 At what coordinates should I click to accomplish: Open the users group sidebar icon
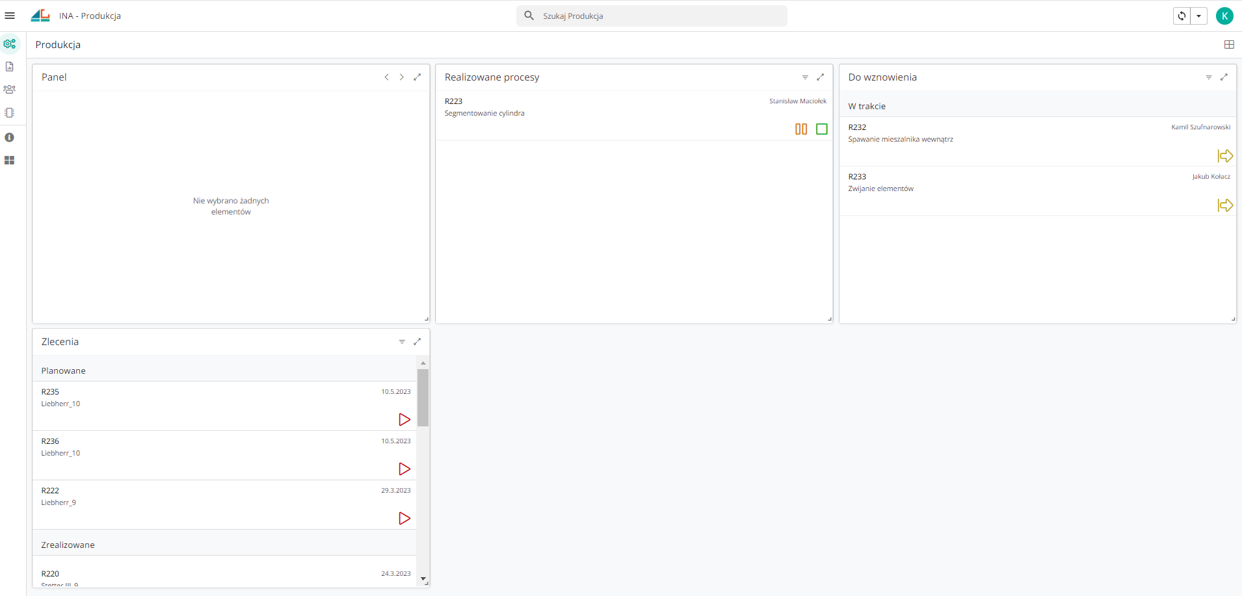[x=10, y=90]
